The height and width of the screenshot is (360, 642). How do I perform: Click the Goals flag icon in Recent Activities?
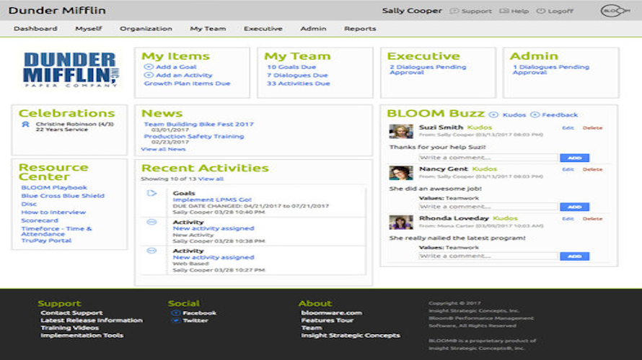[151, 193]
